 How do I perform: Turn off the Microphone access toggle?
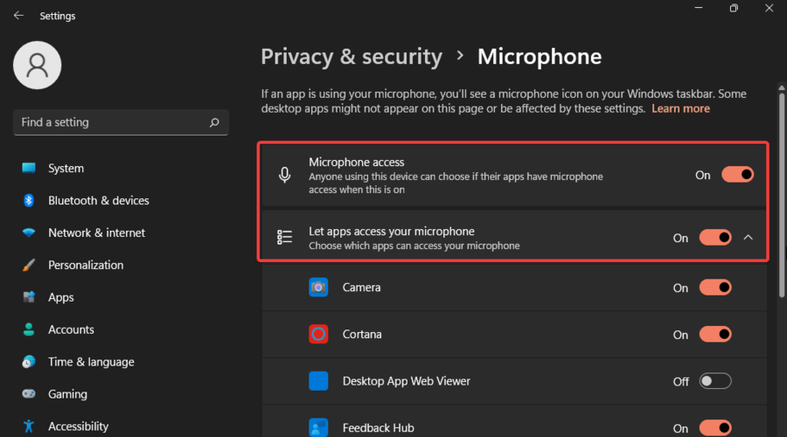click(x=737, y=175)
